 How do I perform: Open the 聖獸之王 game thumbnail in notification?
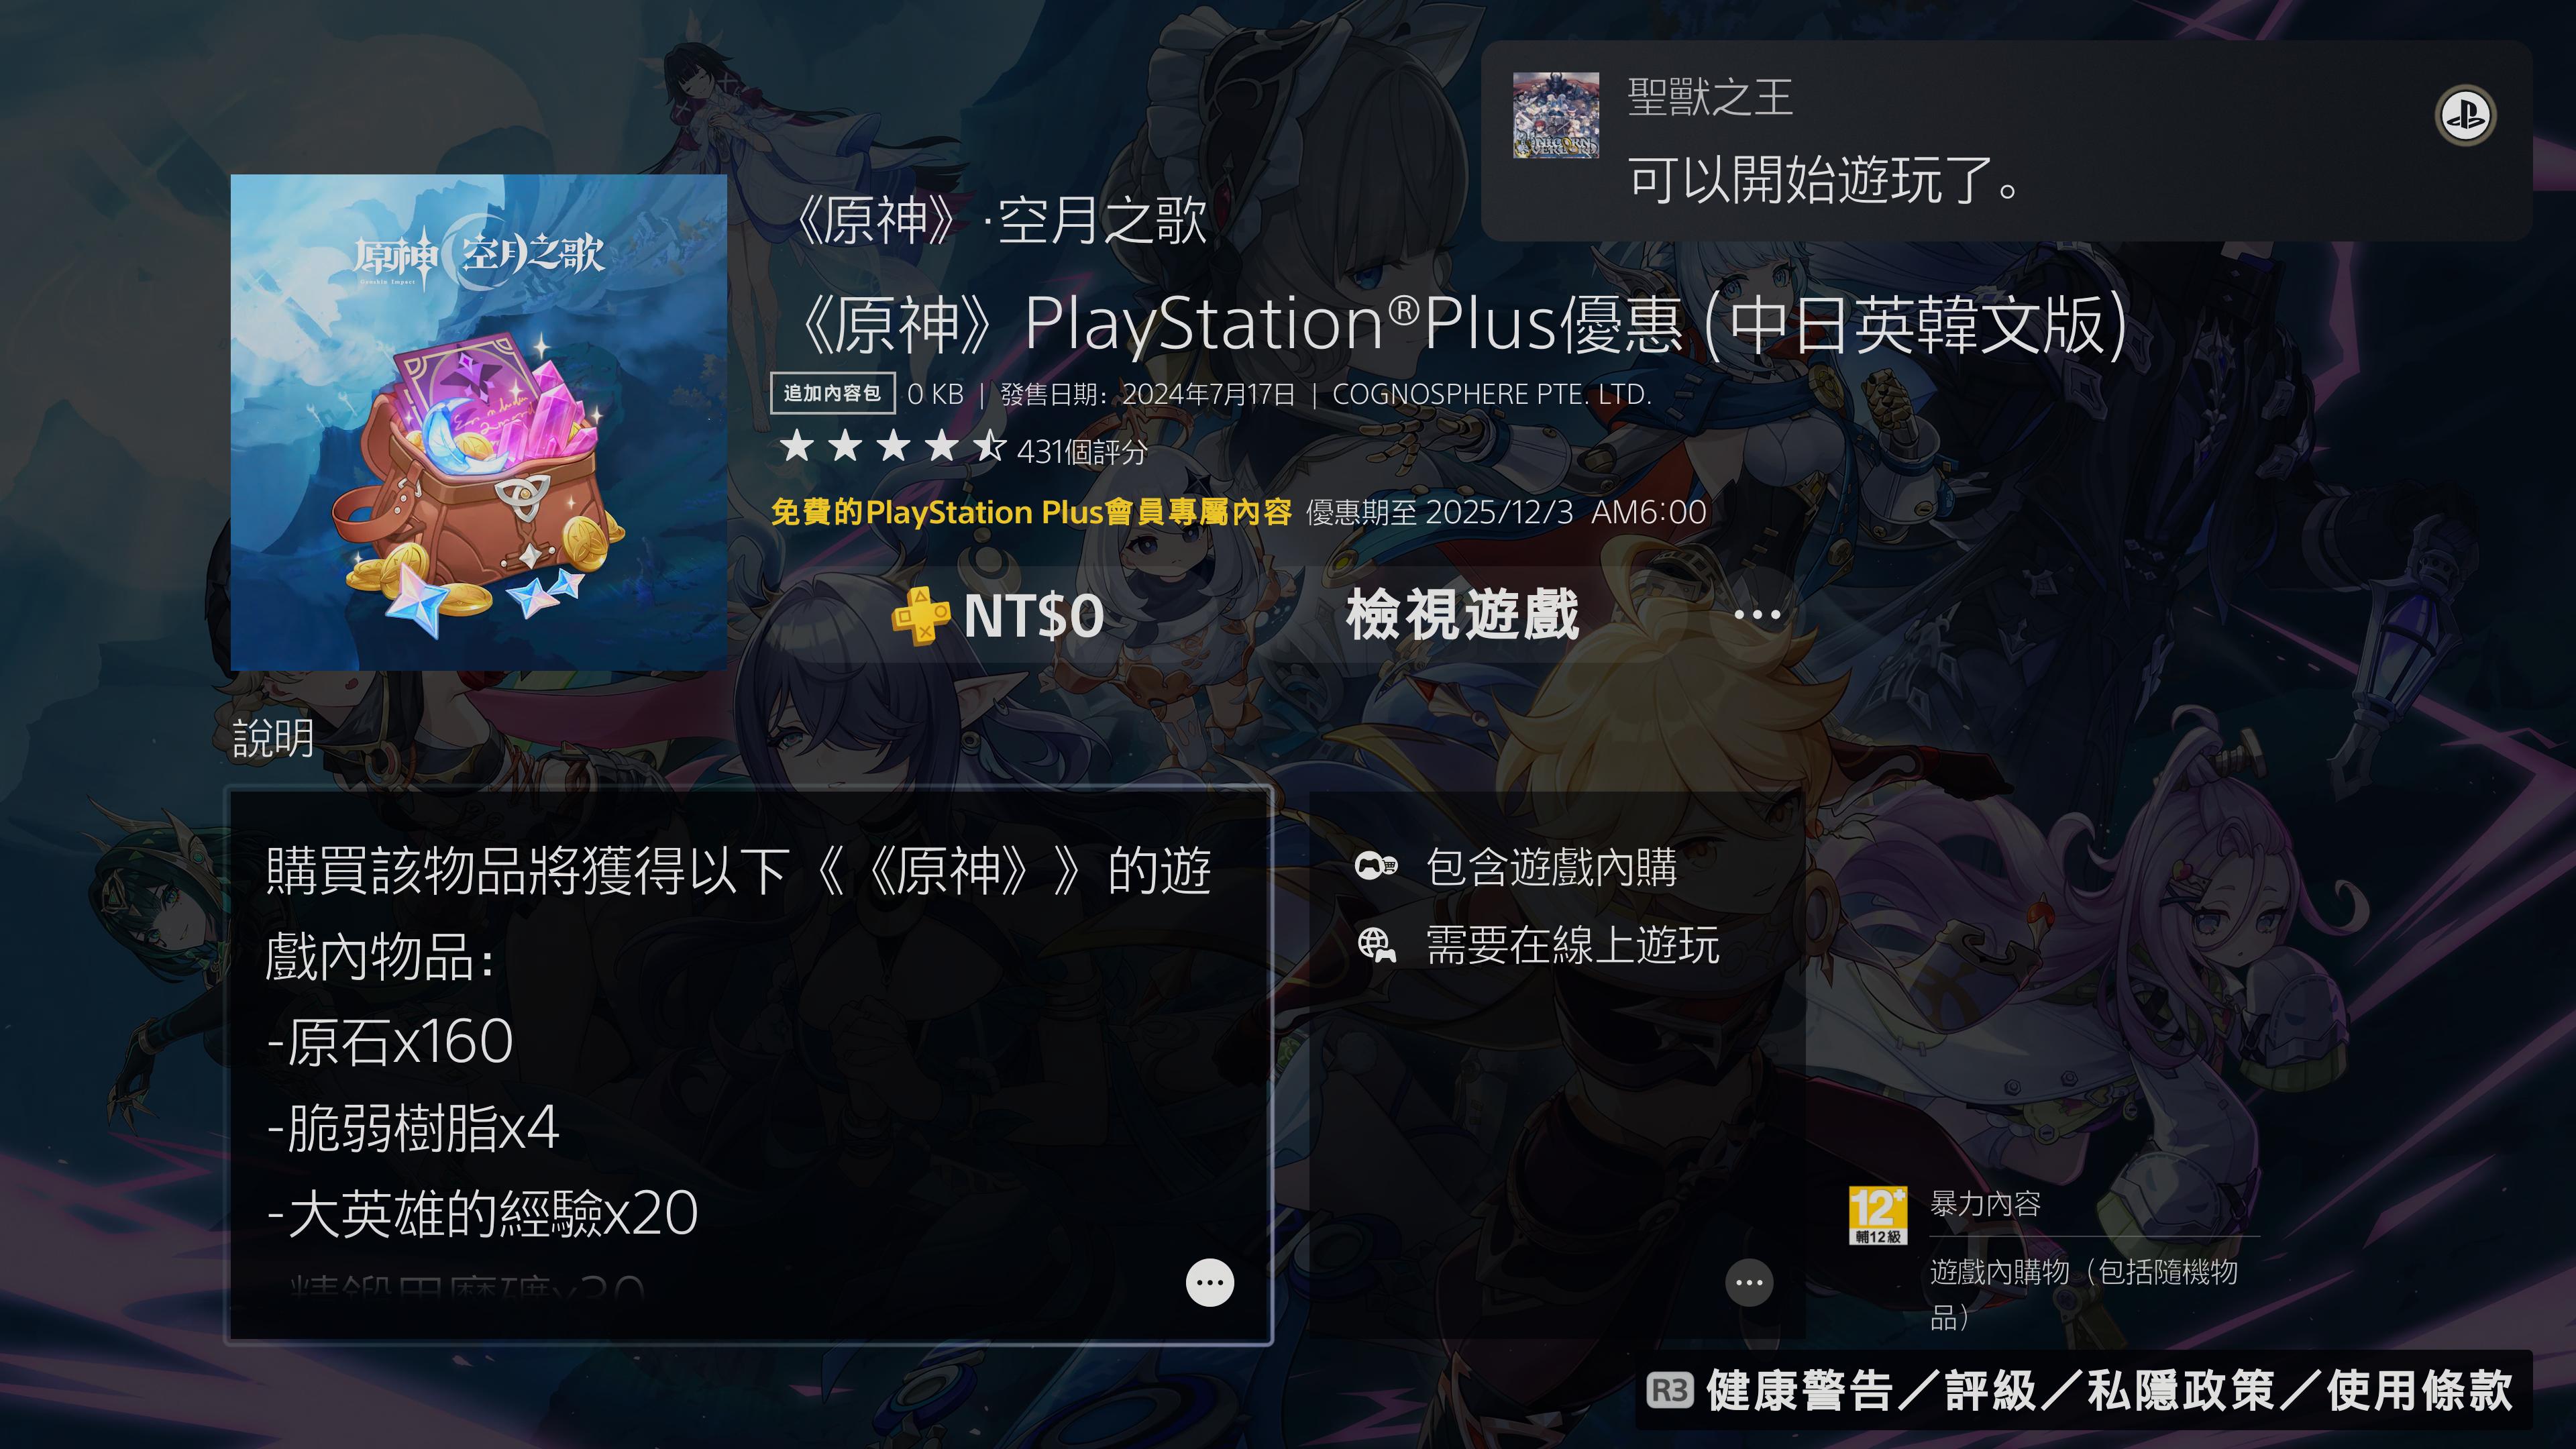[1556, 115]
